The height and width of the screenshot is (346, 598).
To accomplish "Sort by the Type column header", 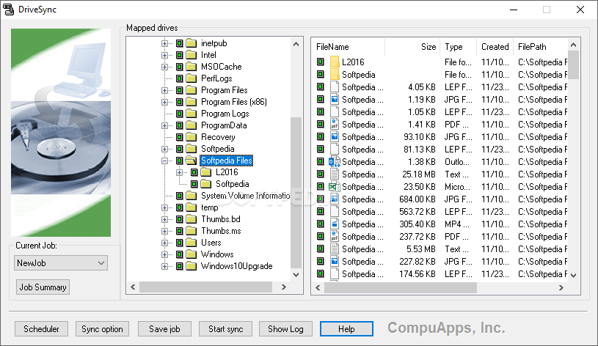I will coord(459,47).
